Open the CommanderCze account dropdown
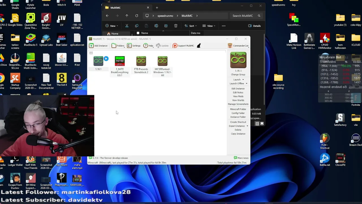This screenshot has width=362, height=204. coord(238,46)
